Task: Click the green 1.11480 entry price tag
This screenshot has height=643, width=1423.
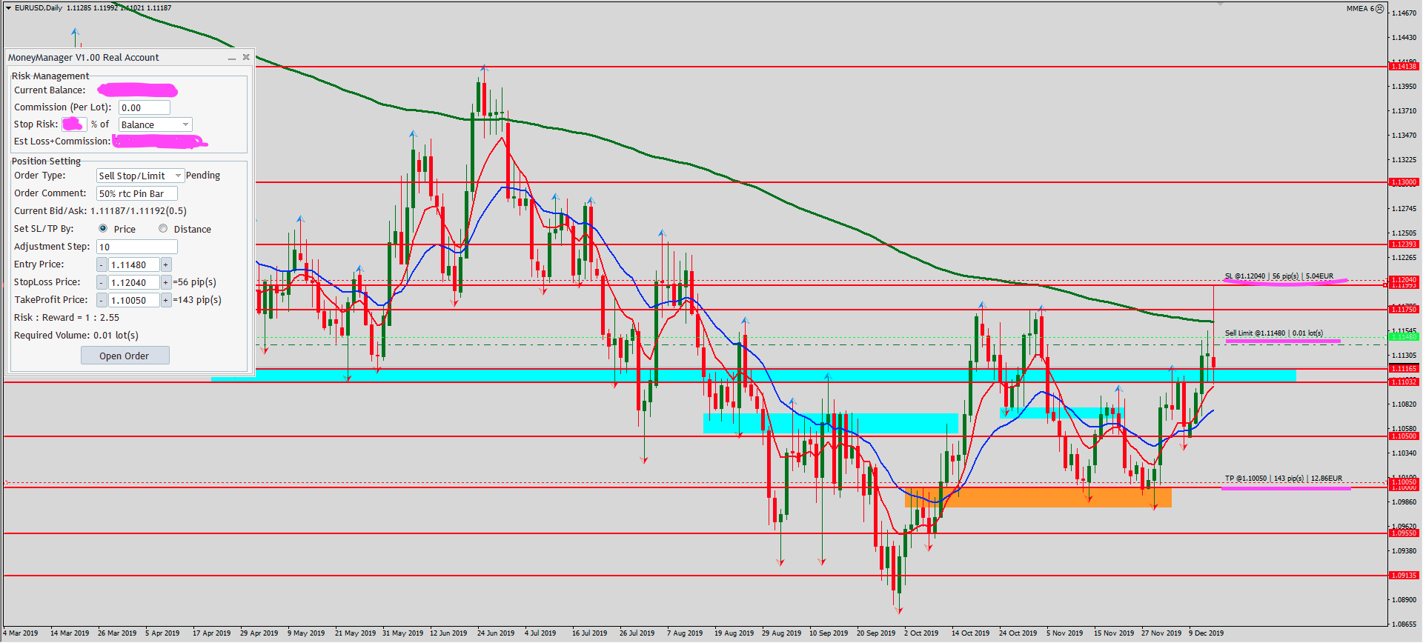Action: [1403, 337]
